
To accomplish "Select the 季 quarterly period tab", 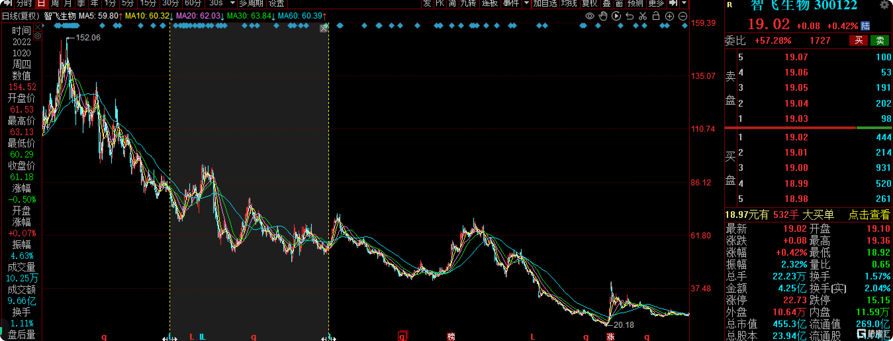I will [81, 3].
